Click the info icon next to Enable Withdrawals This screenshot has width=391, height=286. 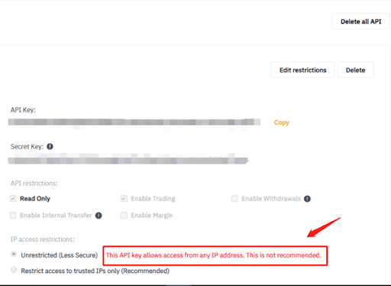(x=307, y=199)
